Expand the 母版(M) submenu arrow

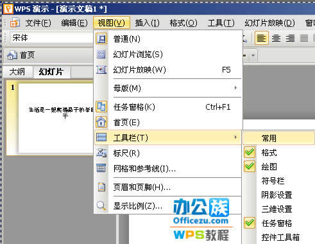235,88
